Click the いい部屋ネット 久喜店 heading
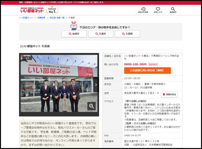 tap(36, 46)
